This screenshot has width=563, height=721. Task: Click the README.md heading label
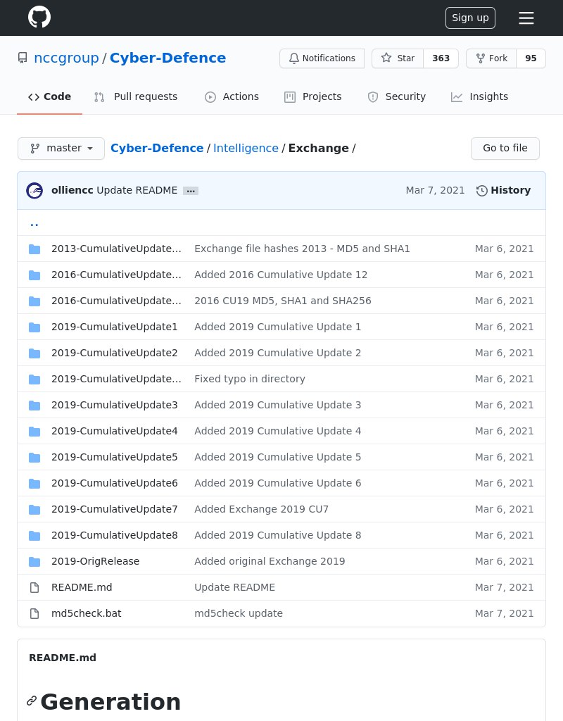coord(63,658)
